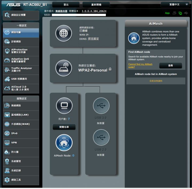Click the 搜尋 search button for AiMesh nodes

(x=170, y=65)
